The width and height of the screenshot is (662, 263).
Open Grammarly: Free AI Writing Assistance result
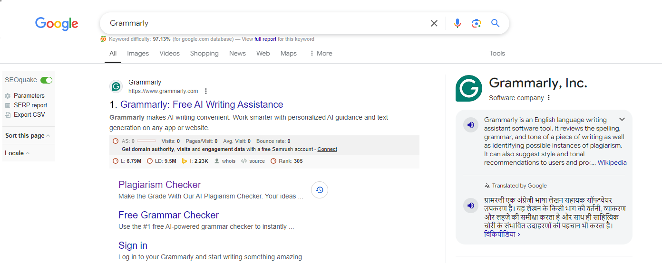coord(202,105)
